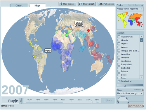This screenshot has width=146, height=110.
Task: Click the country list scroll down arrow
Action: click(x=141, y=77)
